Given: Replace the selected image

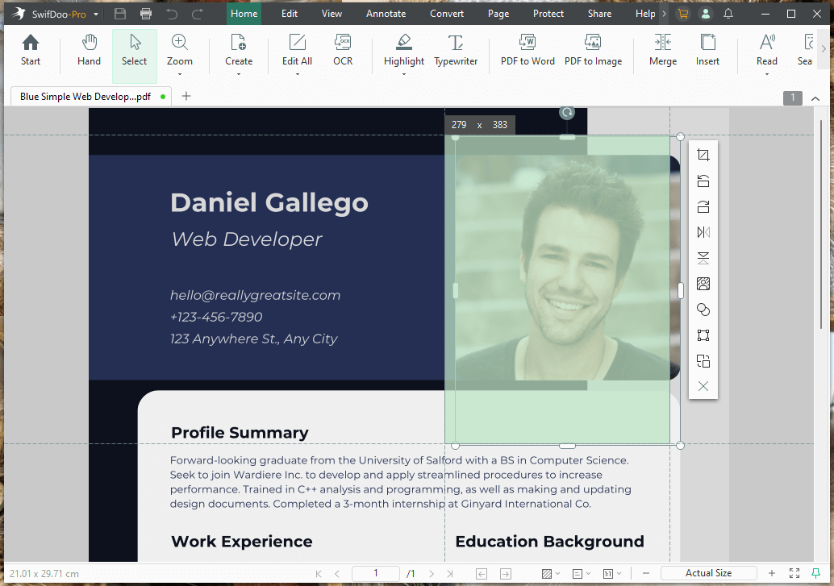Looking at the screenshot, I should (x=703, y=284).
